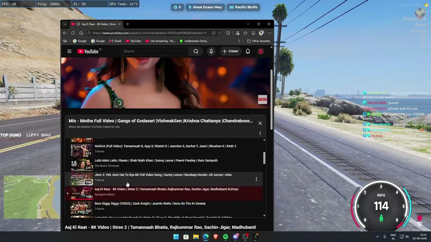Add this page to favorites

click(x=220, y=33)
